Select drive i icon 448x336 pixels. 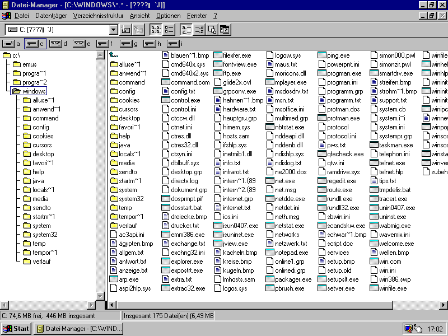pyautogui.click(x=173, y=44)
